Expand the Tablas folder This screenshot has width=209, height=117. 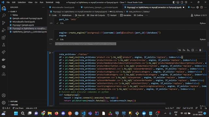click(x=15, y=15)
